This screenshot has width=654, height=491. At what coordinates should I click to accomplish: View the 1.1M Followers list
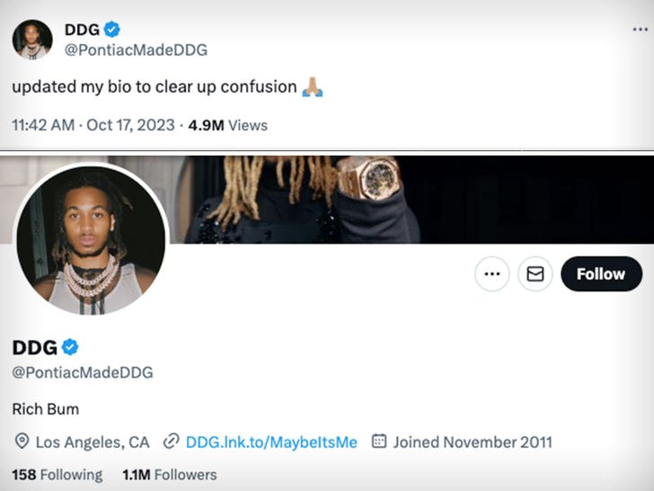click(169, 474)
